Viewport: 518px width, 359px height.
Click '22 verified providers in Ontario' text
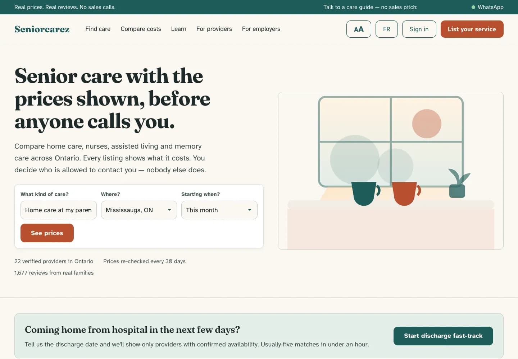(x=54, y=261)
